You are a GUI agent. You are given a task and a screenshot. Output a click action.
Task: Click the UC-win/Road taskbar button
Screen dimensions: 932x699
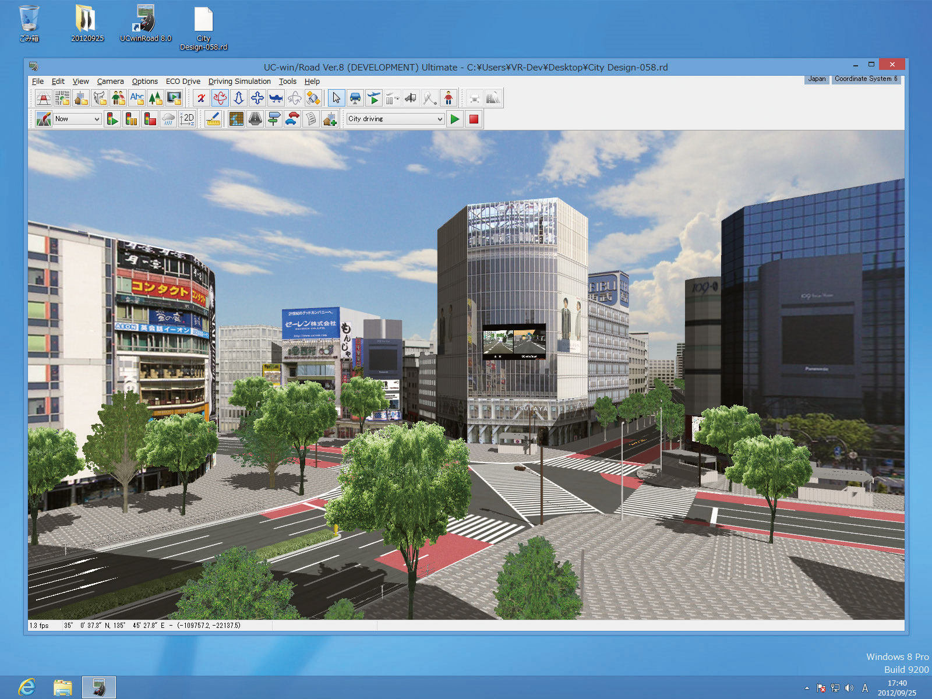(98, 687)
